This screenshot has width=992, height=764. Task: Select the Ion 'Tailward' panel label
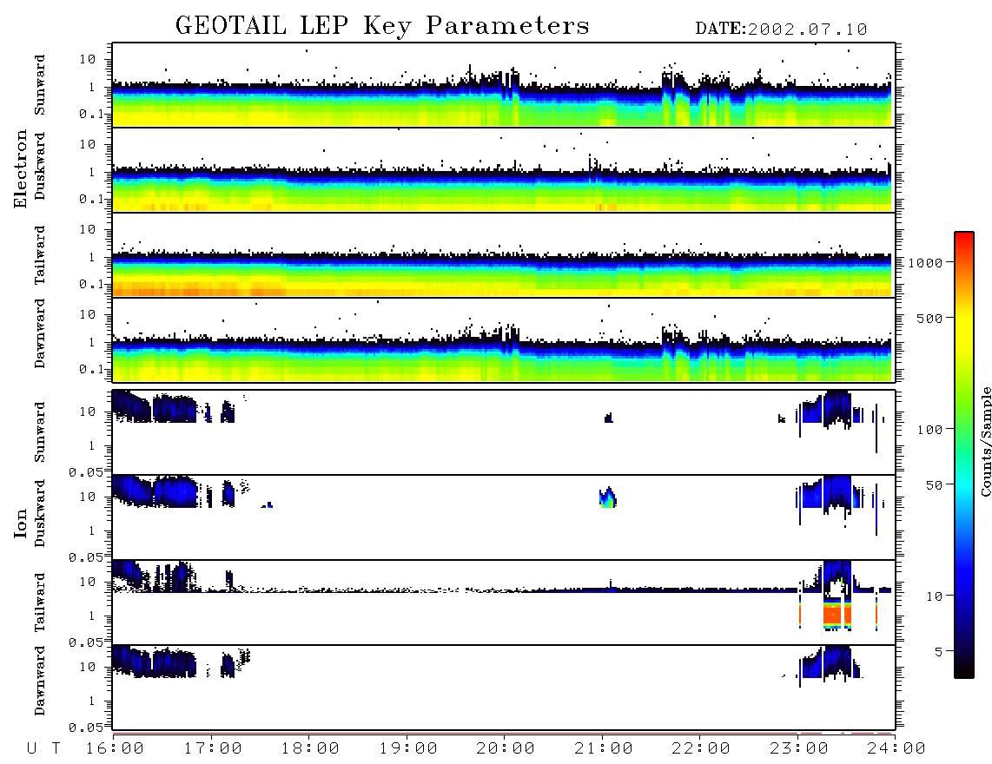(39, 603)
